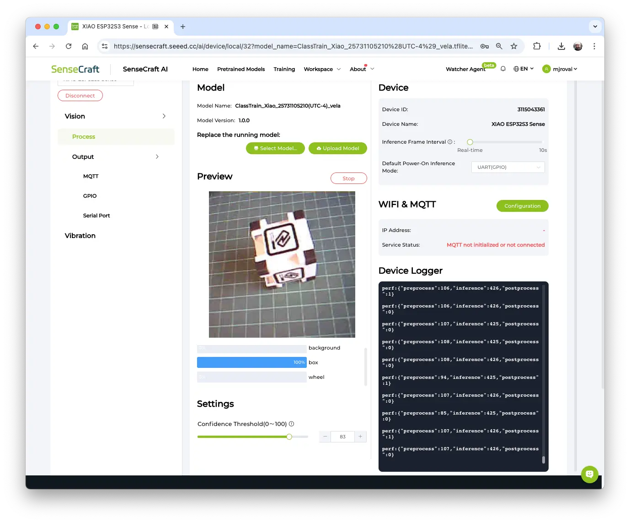Open the chat support bubble icon
The height and width of the screenshot is (523, 630).
click(x=589, y=474)
